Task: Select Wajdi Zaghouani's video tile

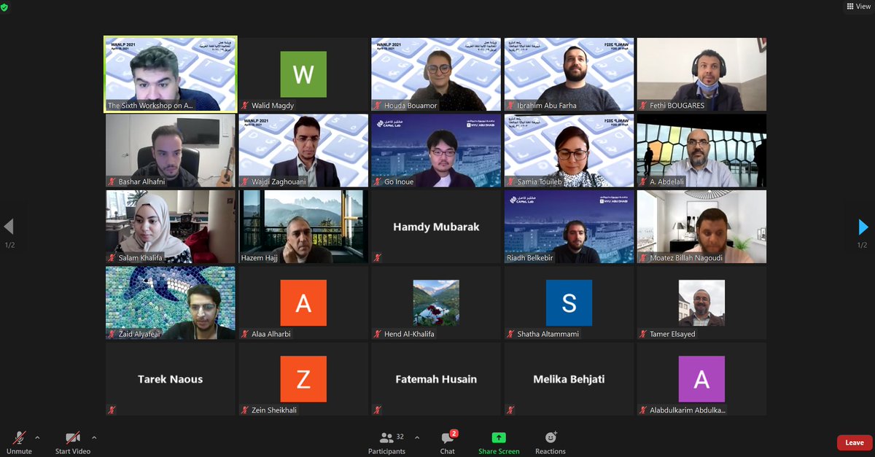Action: click(x=303, y=150)
